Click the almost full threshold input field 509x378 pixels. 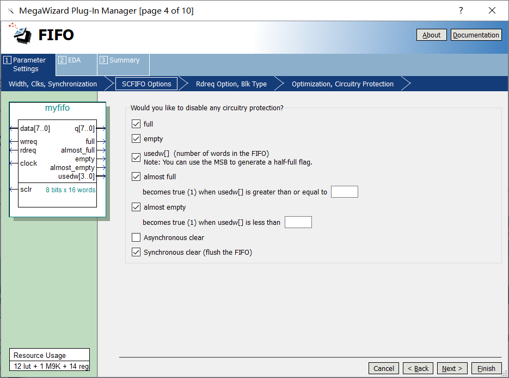point(344,191)
